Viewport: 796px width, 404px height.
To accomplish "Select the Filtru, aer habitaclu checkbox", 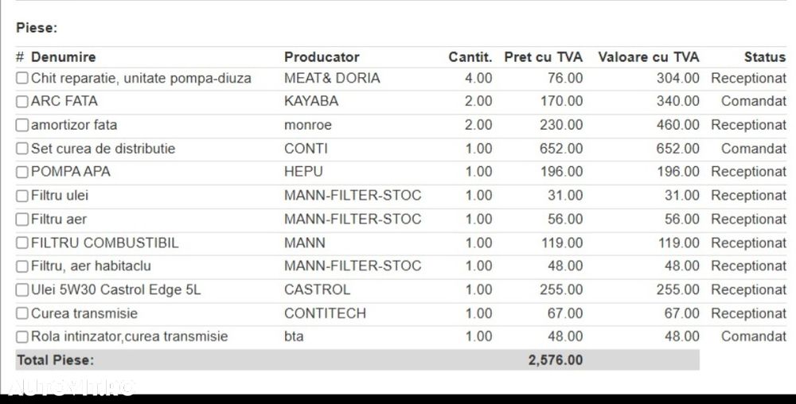I will (22, 266).
